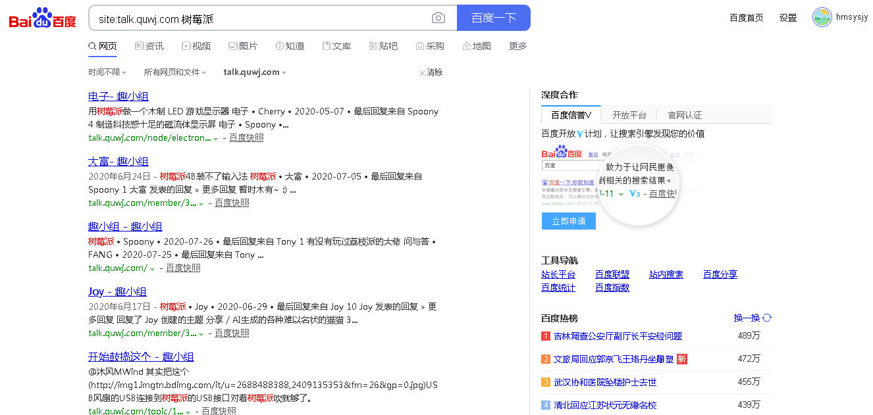
Task: Switch to 知道 tab
Action: click(x=290, y=46)
